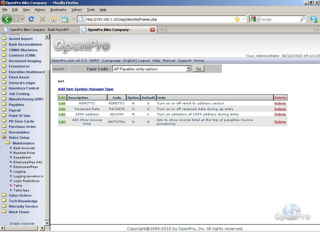The image size is (320, 232).
Task: Open the Payroll folder icon in sidebar
Action: (4, 110)
